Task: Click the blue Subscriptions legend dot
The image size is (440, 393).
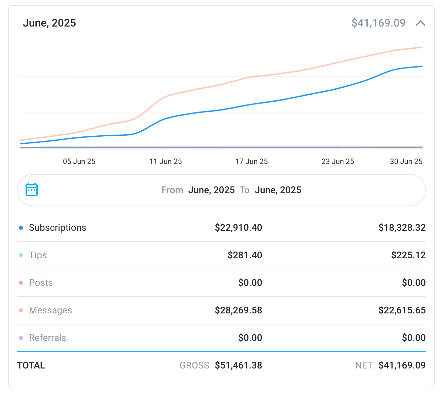Action: (x=21, y=228)
